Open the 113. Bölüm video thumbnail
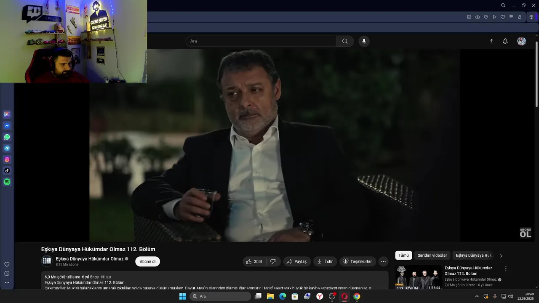The image size is (539, 303). tap(418, 277)
